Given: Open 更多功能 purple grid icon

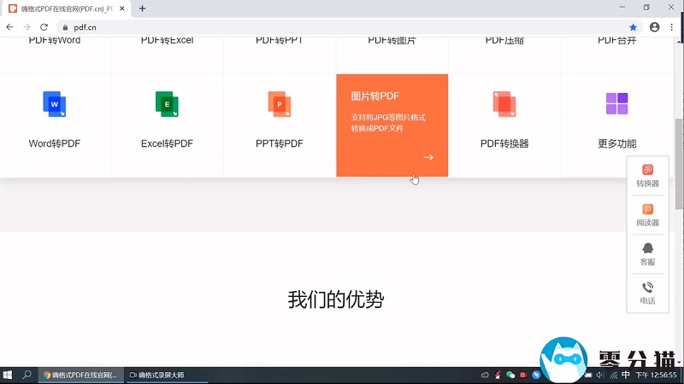Looking at the screenshot, I should click(x=616, y=104).
